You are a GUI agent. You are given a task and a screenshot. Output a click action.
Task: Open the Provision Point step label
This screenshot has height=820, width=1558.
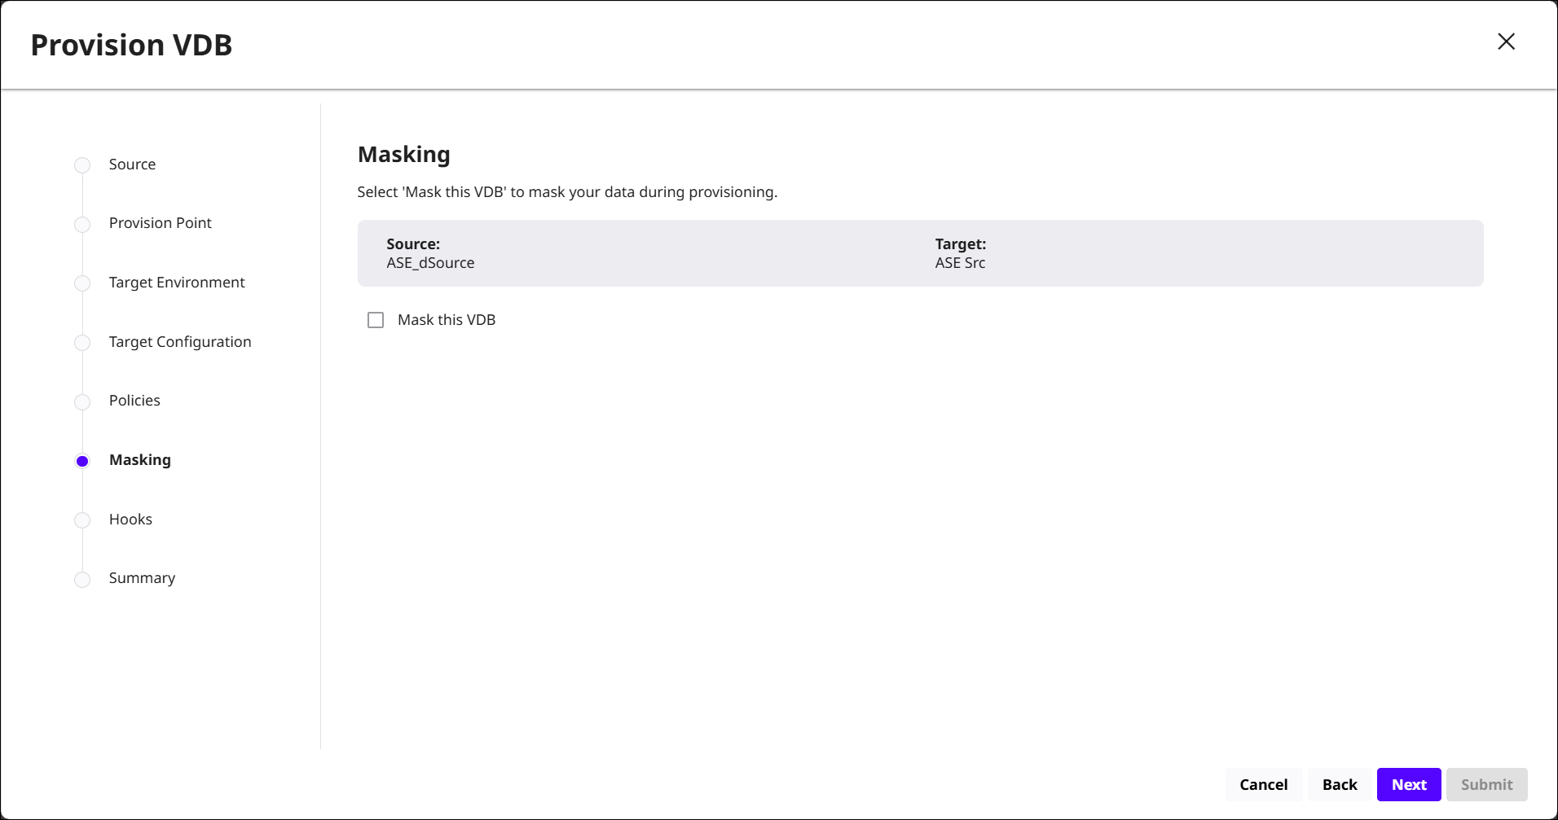pos(160,223)
